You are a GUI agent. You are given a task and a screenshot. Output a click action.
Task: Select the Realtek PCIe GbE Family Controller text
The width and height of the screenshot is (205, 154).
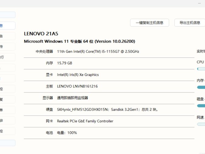tap(85, 121)
